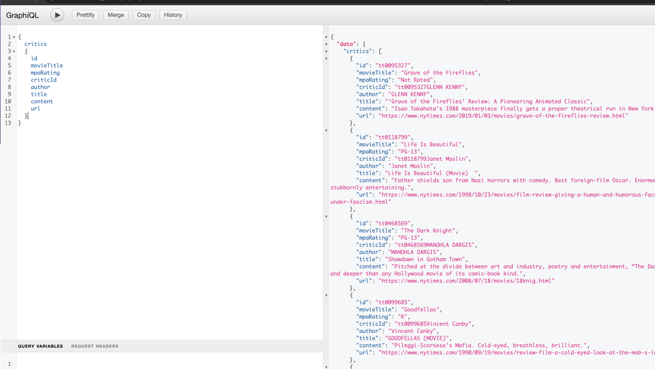Click the Grave of the Fireflies nytimes URL
The height and width of the screenshot is (369, 655).
503,116
